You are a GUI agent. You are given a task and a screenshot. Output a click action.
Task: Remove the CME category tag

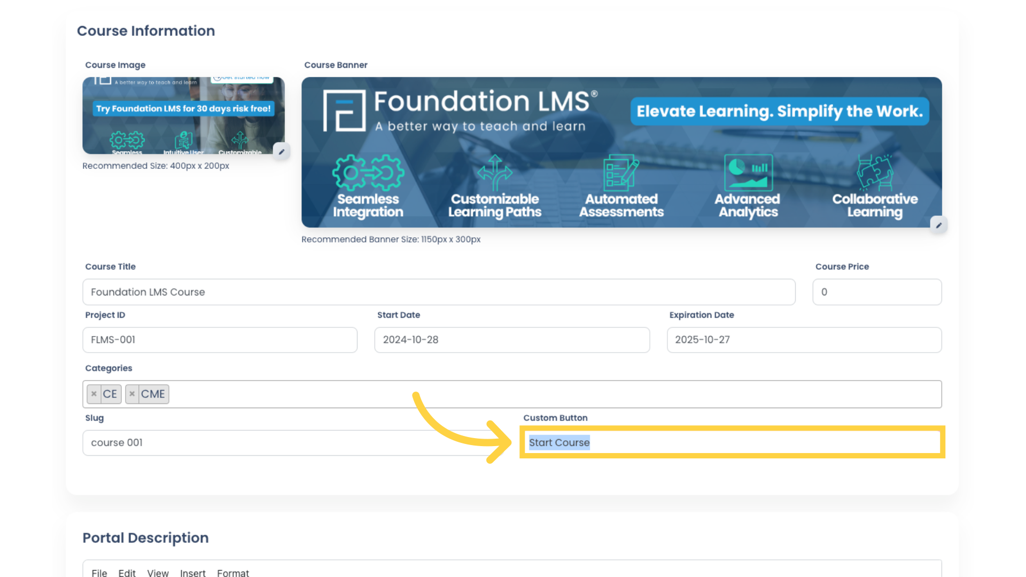133,393
